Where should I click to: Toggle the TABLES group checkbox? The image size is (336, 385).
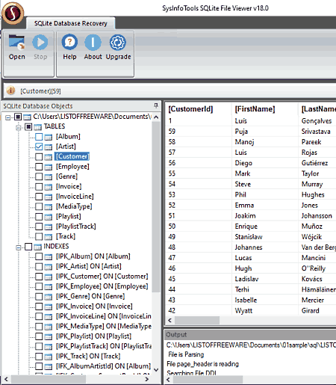[x=28, y=127]
